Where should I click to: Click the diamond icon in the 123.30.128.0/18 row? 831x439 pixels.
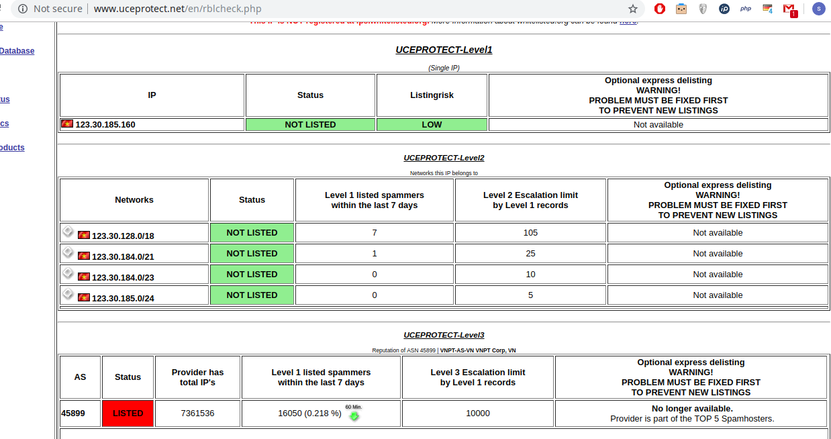[68, 231]
